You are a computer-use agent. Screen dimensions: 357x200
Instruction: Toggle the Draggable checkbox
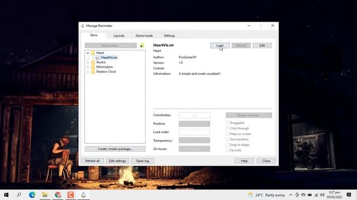228,123
